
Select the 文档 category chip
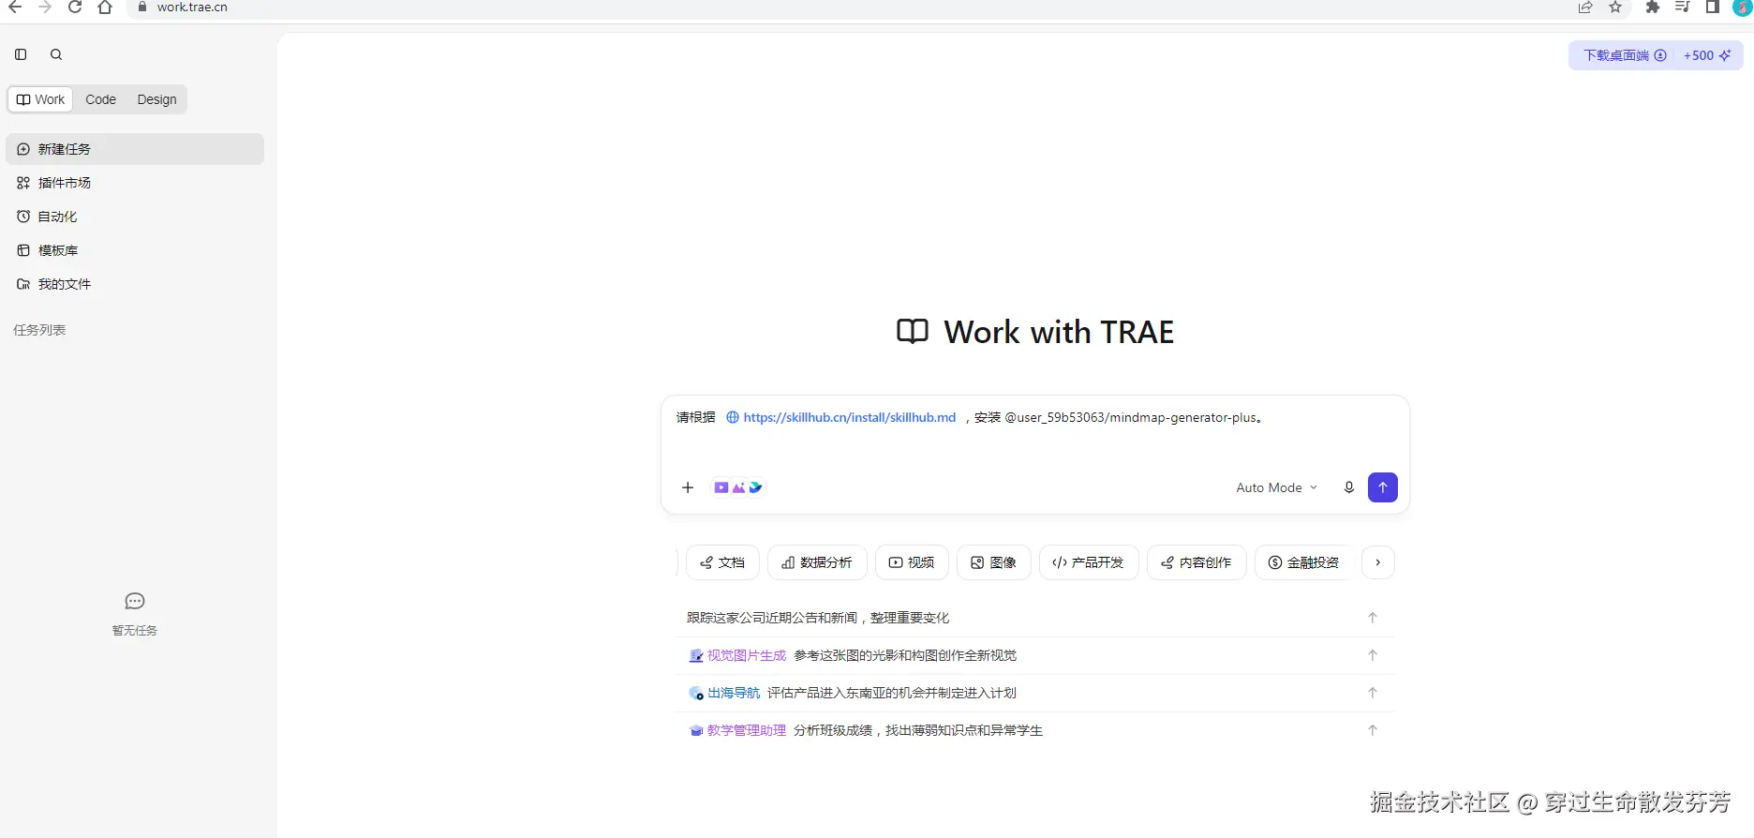point(722,562)
